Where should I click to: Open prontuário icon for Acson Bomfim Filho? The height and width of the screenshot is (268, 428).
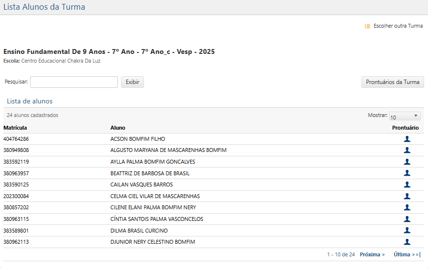pyautogui.click(x=407, y=139)
